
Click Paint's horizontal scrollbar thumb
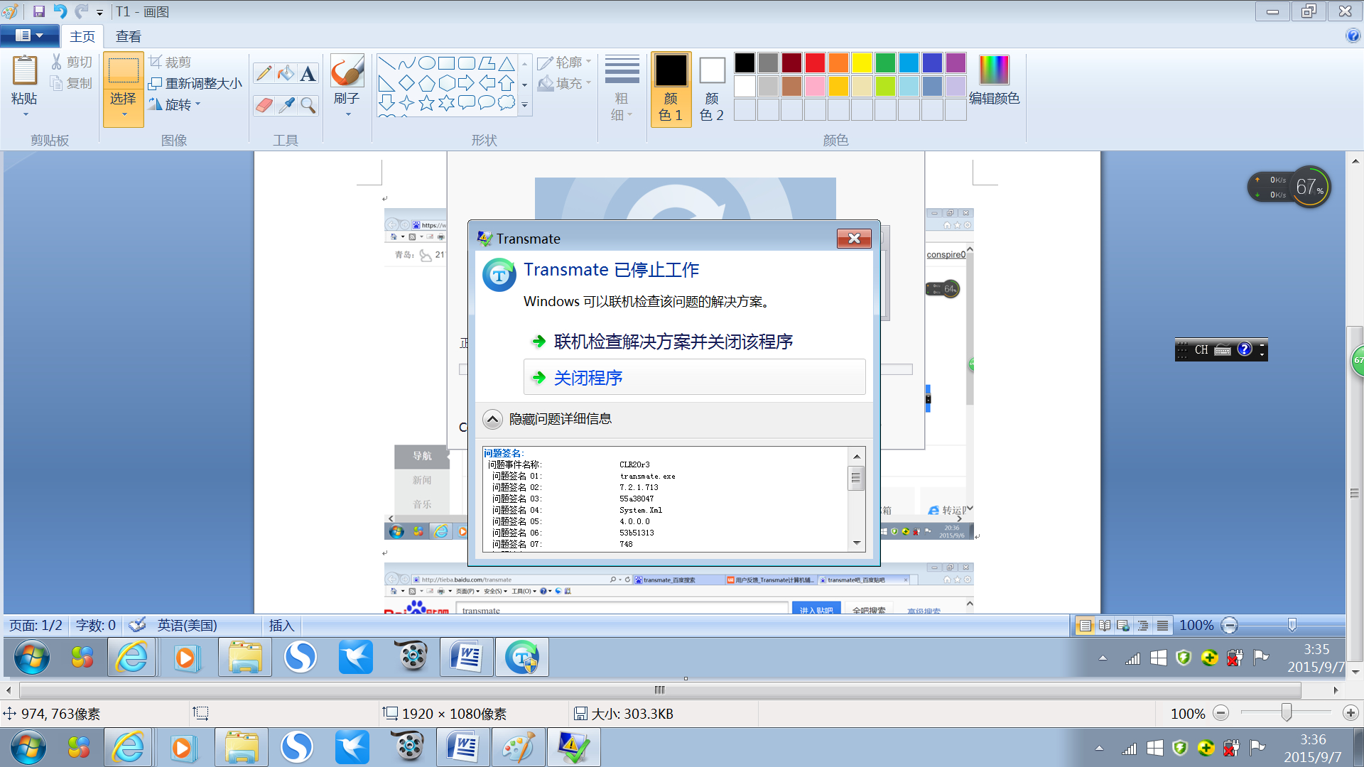(x=660, y=690)
